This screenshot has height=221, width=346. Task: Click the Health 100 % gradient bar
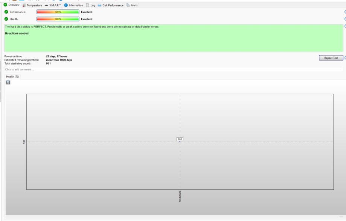(x=58, y=19)
